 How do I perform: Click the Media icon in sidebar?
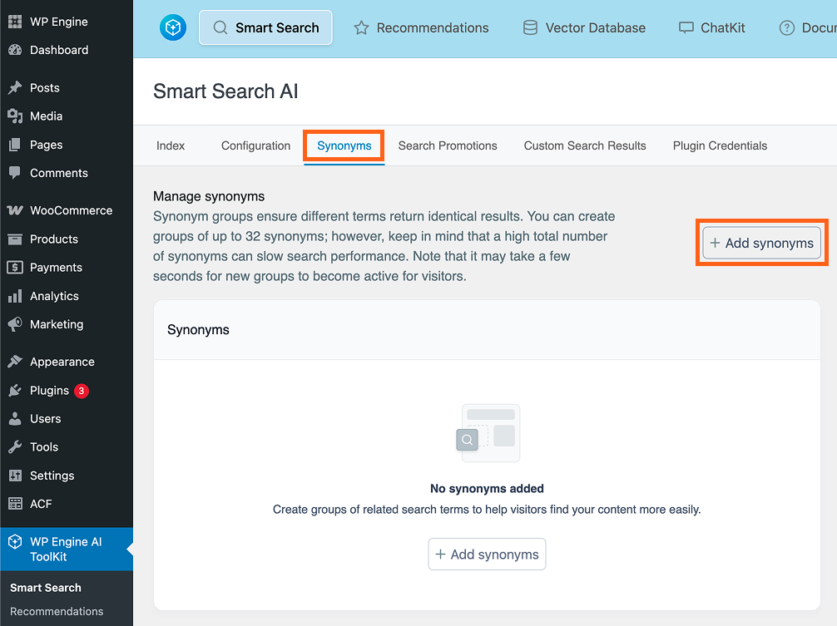(14, 116)
